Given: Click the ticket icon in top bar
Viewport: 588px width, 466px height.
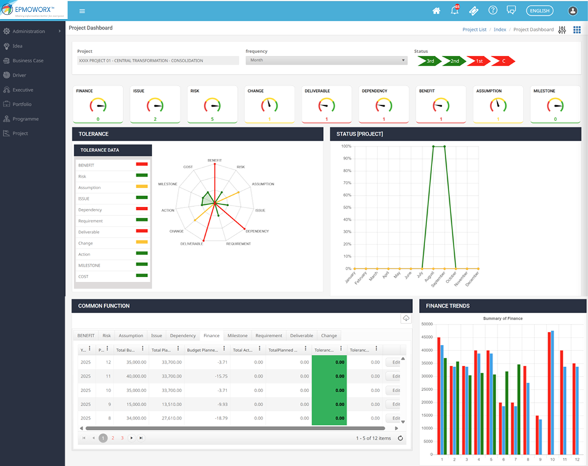Looking at the screenshot, I should (473, 11).
